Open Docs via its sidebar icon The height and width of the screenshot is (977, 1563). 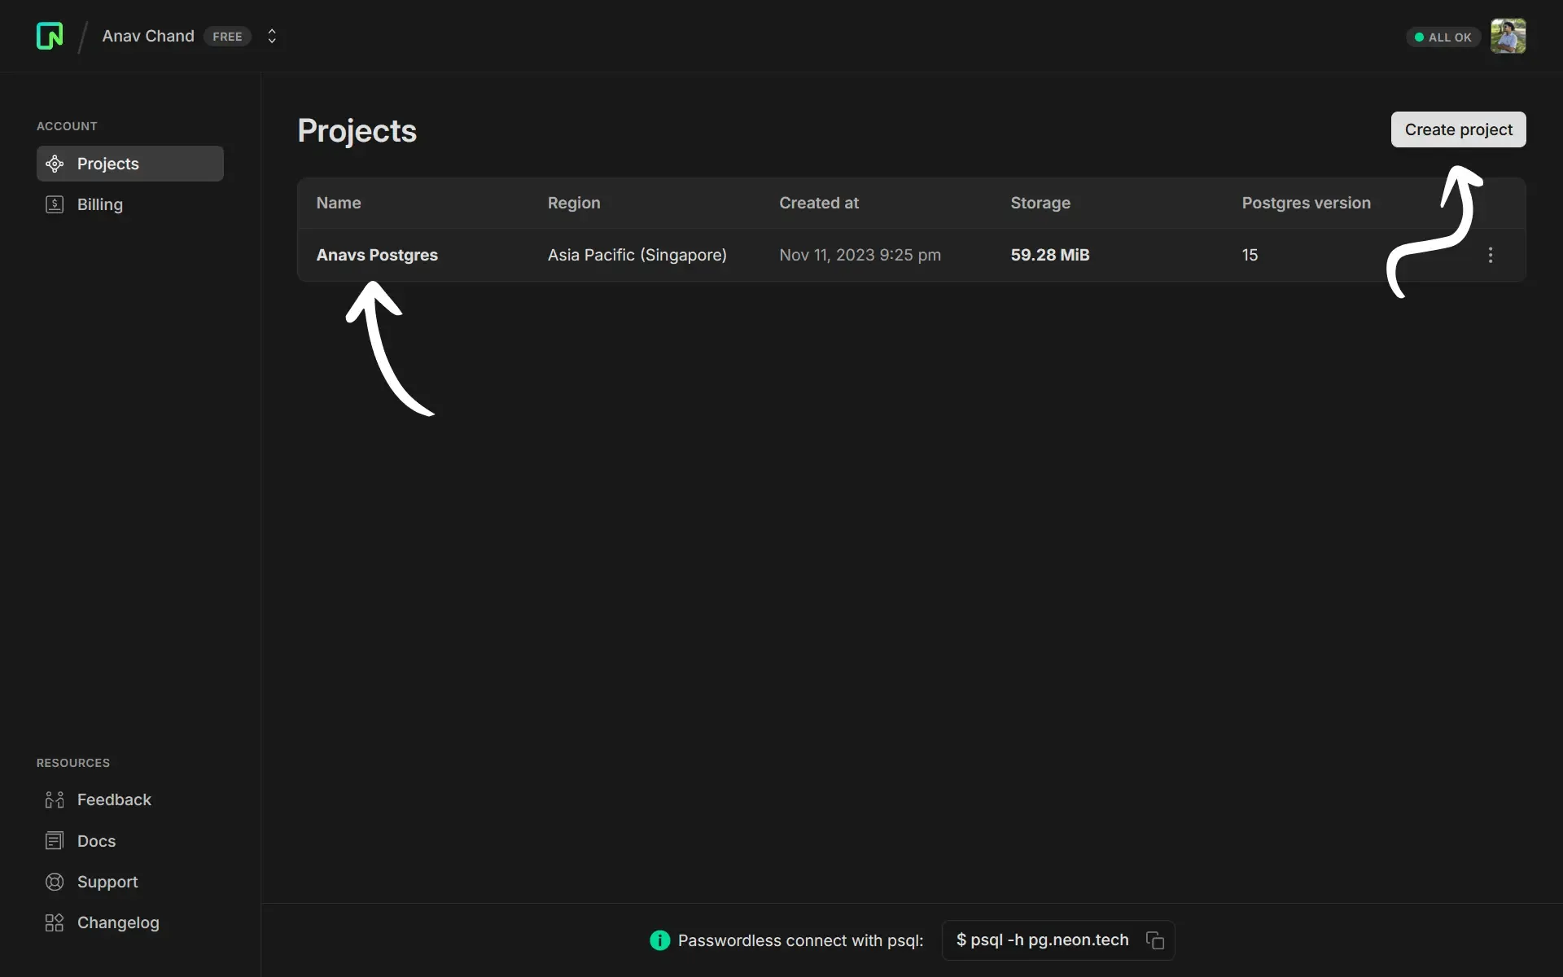pyautogui.click(x=55, y=841)
